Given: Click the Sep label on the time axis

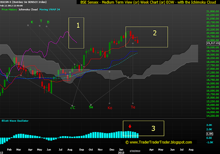Looking at the screenshot, I should click(x=81, y=150).
